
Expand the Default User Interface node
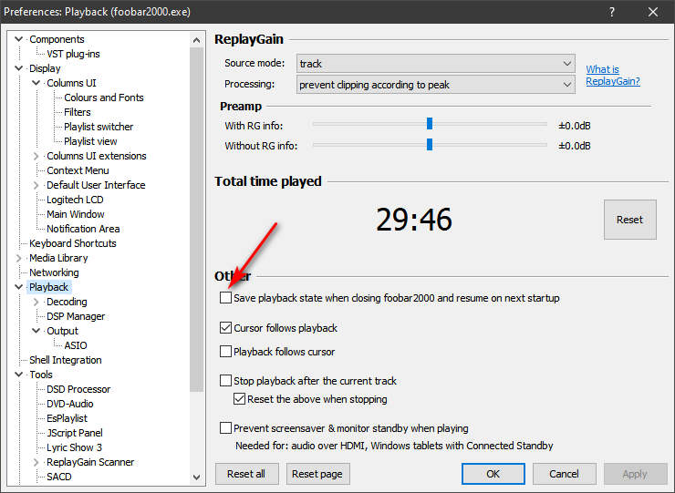pyautogui.click(x=36, y=185)
